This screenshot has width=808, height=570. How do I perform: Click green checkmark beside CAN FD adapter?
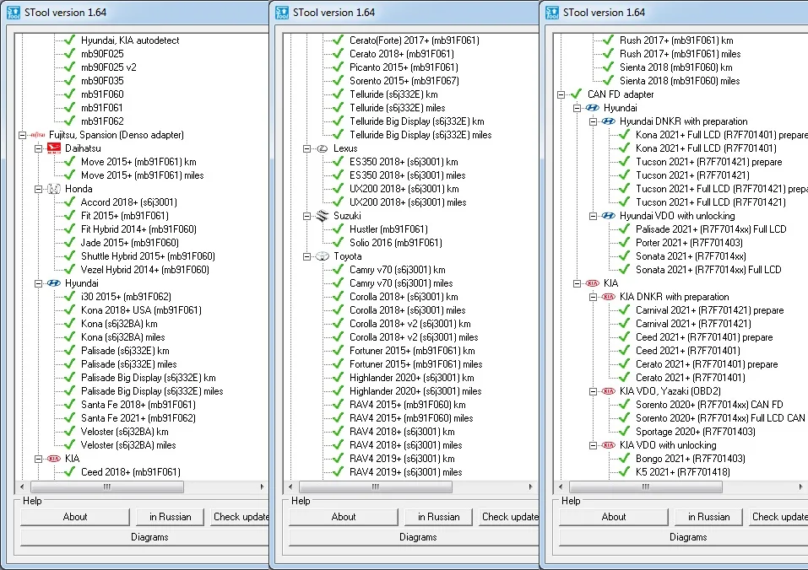click(x=576, y=94)
